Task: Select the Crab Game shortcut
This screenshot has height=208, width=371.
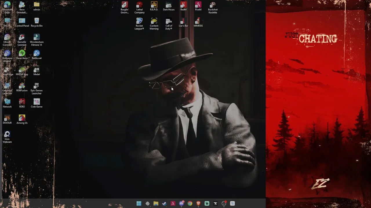Action: click(37, 103)
